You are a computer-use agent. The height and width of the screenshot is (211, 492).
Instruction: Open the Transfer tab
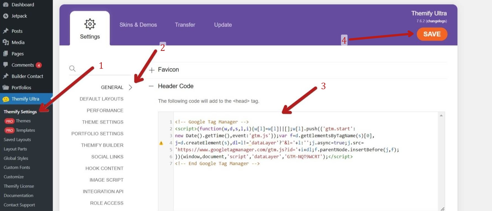(x=185, y=25)
